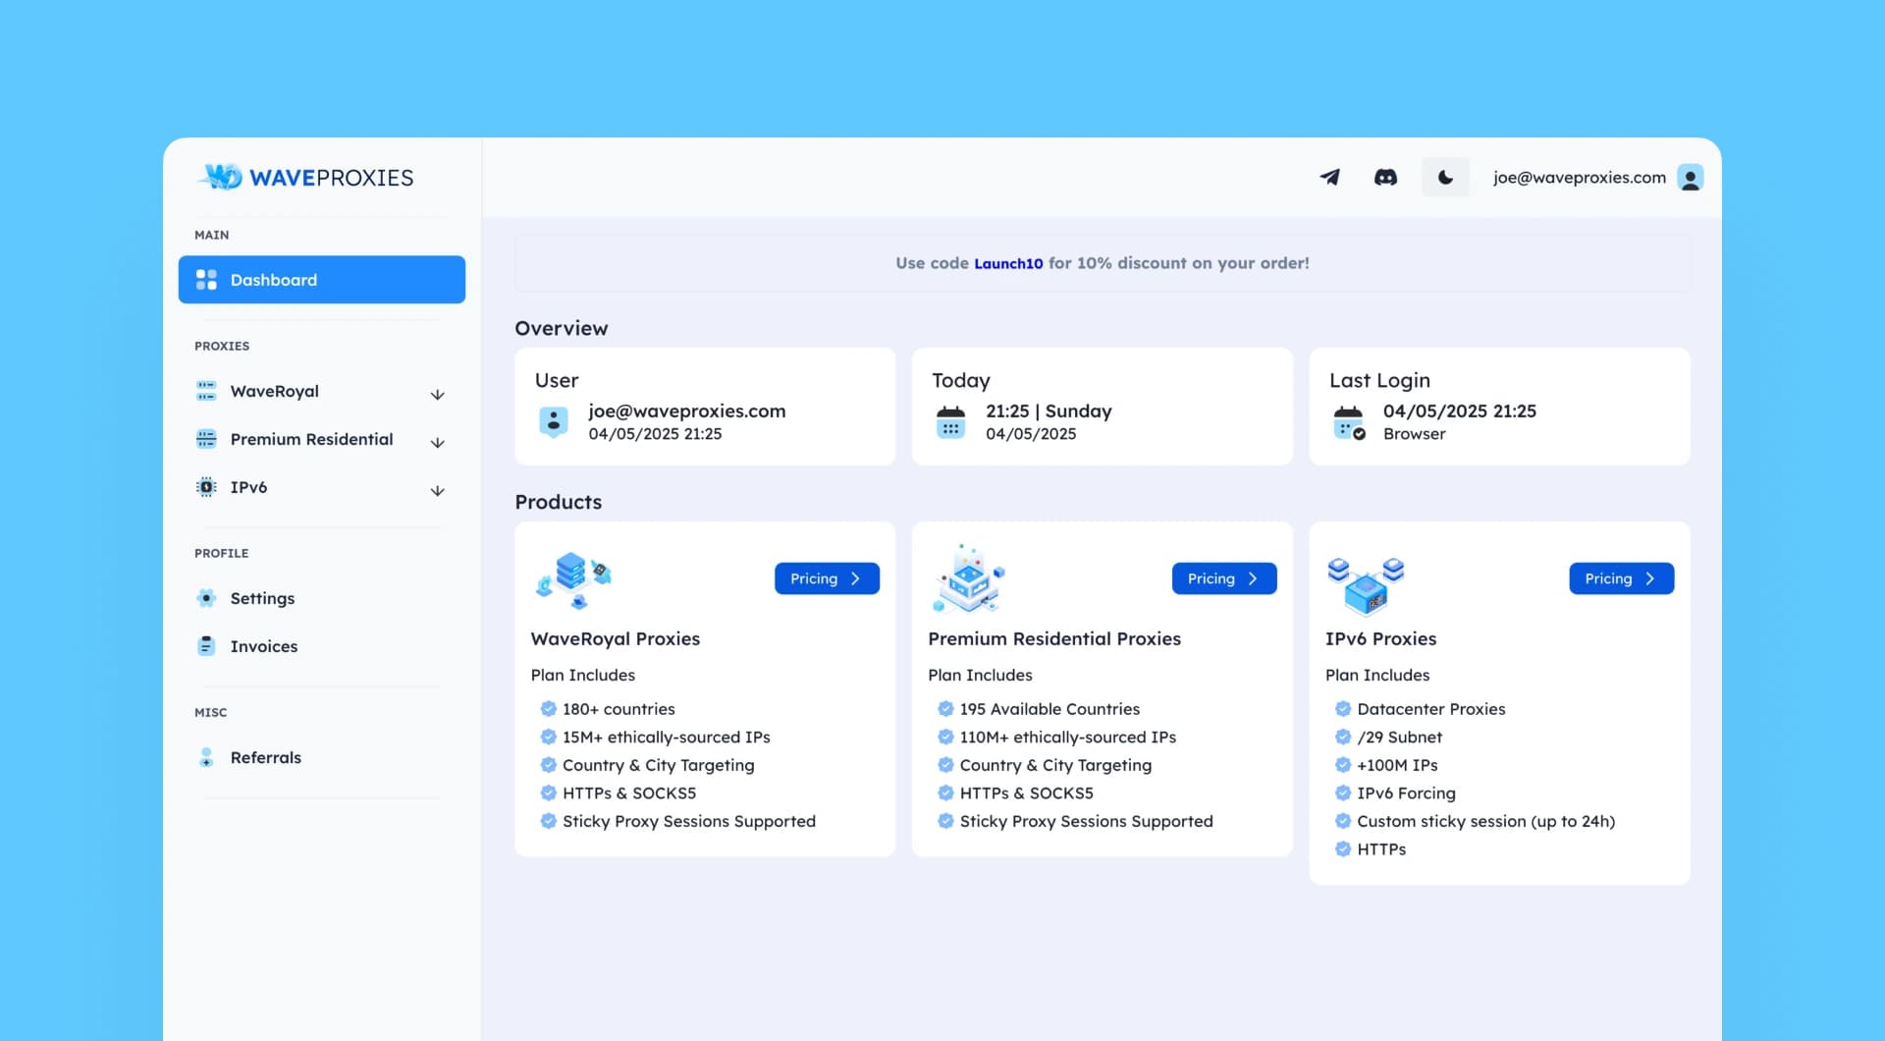Click the WaveRoyal Proxies product illustration
Image resolution: width=1885 pixels, height=1041 pixels.
tap(573, 580)
